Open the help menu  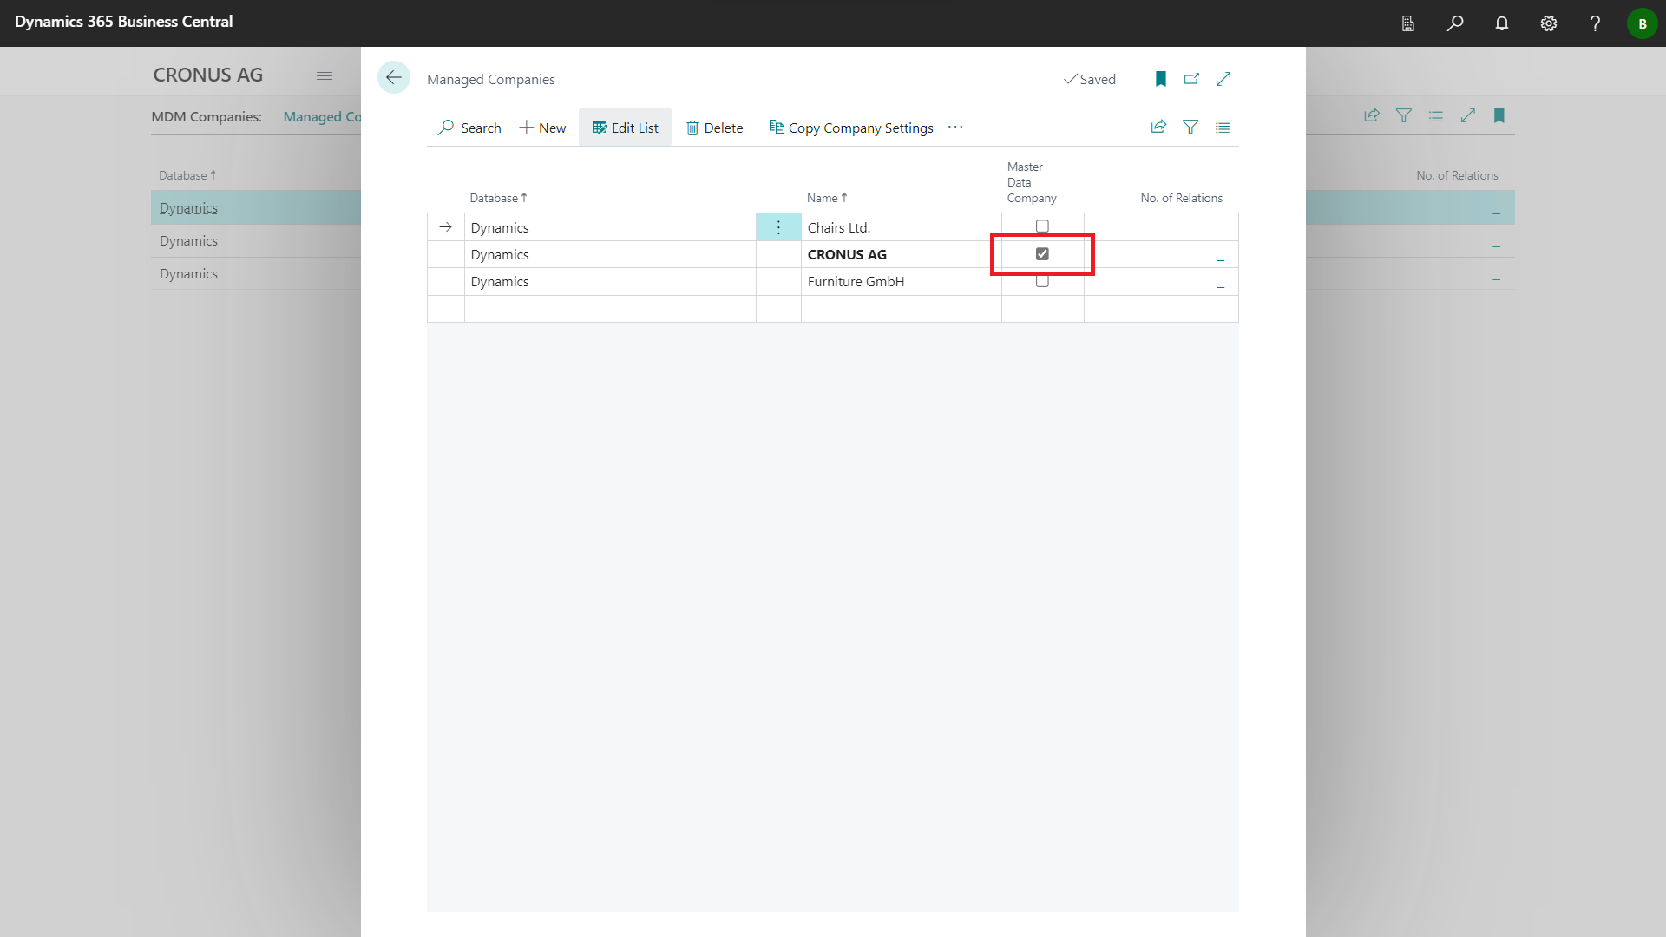tap(1595, 23)
